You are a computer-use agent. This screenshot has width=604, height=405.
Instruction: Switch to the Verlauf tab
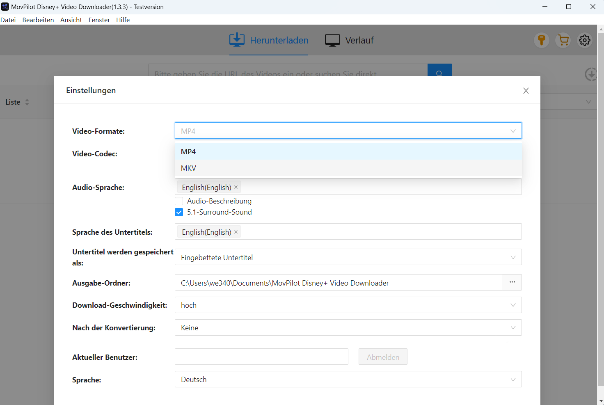349,40
